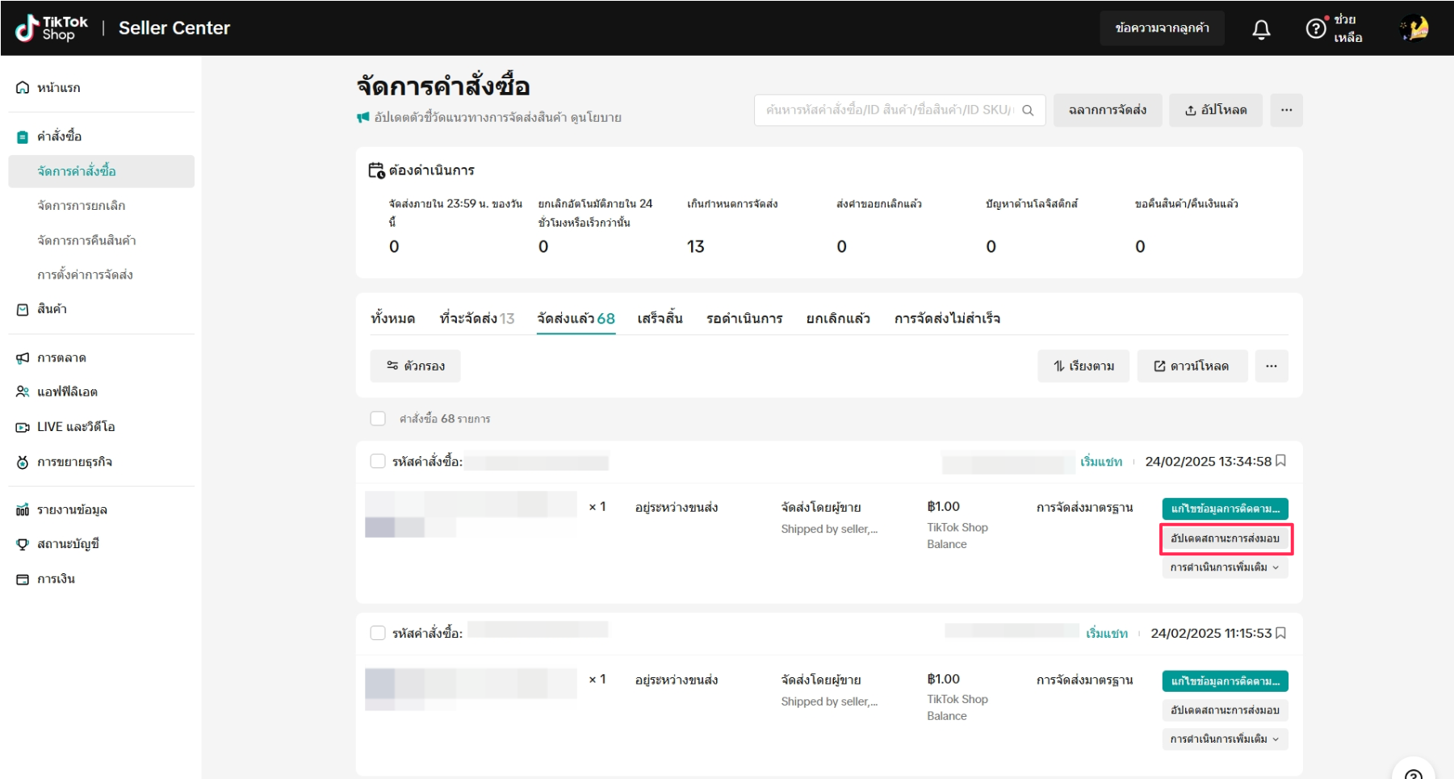1454x779 pixels.
Task: Switch to the ยกเลิกแล้ว tab
Action: [838, 319]
